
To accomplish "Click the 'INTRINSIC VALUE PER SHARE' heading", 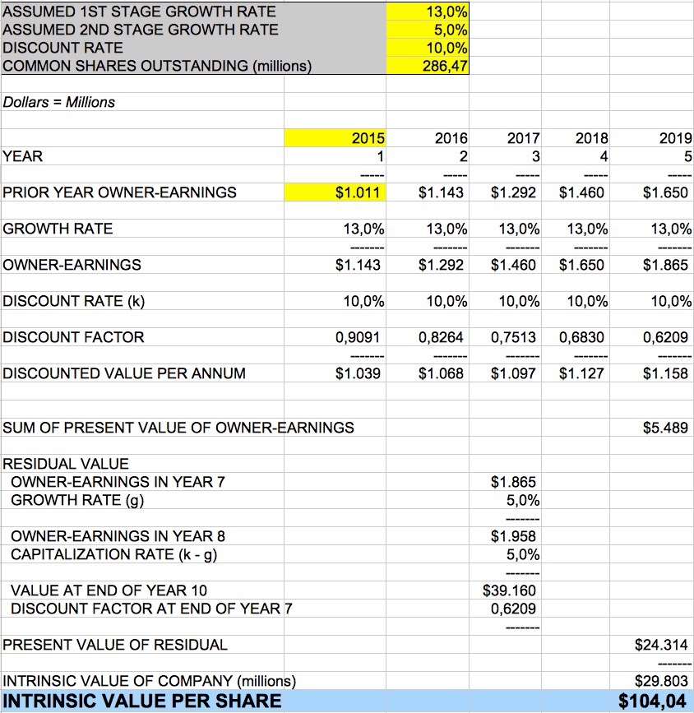I will coord(142,701).
